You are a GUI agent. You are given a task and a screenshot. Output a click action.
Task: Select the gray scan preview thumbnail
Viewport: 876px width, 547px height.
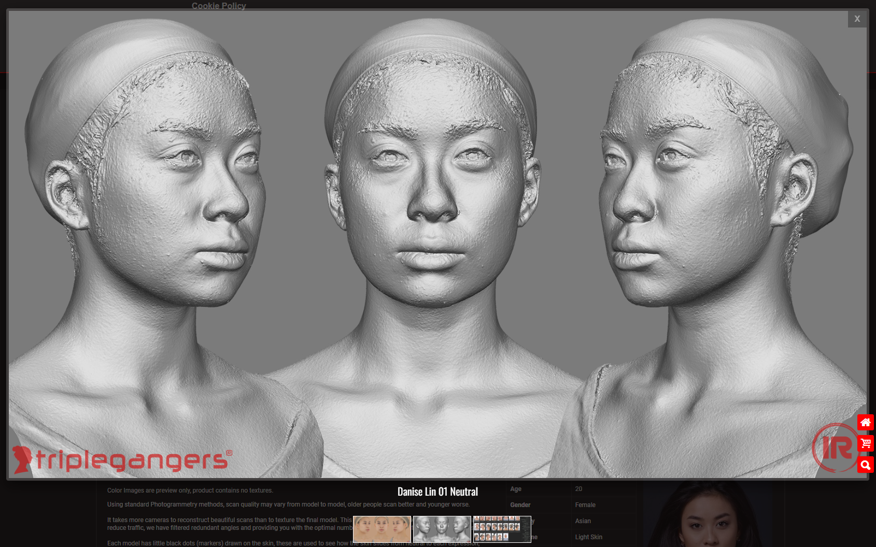442,529
